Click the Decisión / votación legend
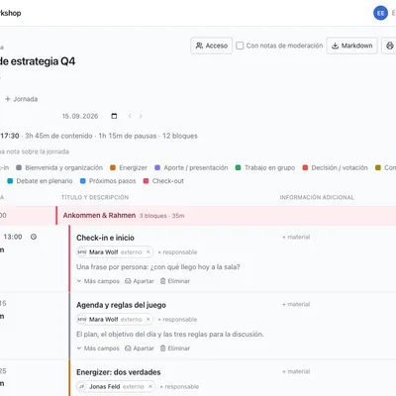This screenshot has width=396, height=396. pyautogui.click(x=335, y=167)
